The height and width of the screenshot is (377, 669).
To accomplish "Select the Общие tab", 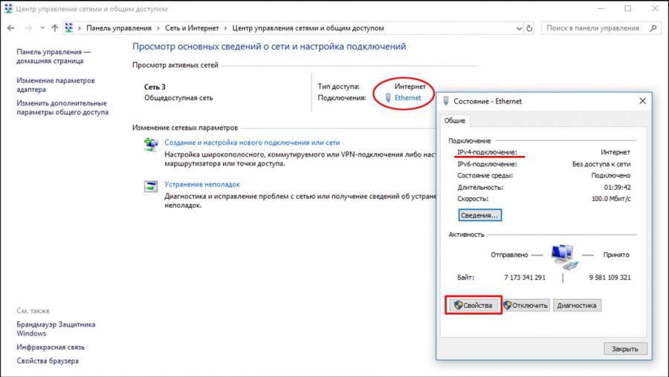I will click(454, 121).
